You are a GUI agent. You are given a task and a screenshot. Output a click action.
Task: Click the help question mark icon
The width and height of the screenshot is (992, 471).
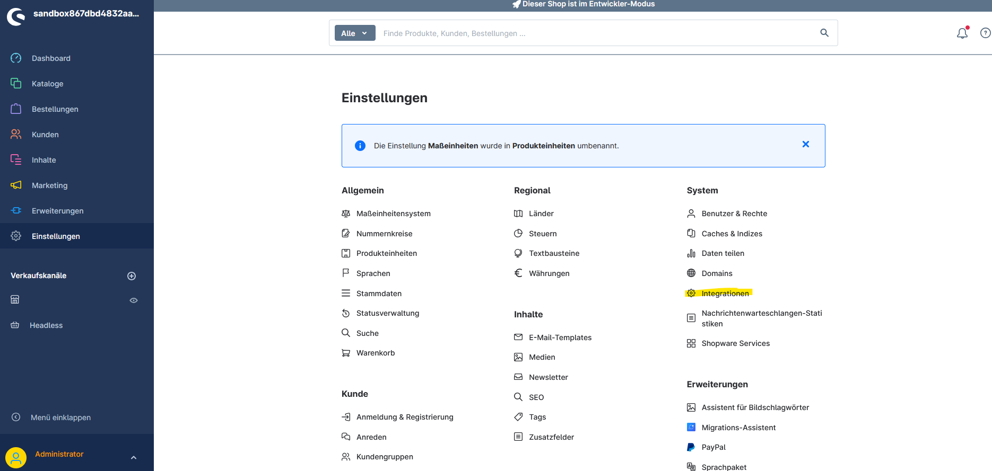pyautogui.click(x=985, y=33)
